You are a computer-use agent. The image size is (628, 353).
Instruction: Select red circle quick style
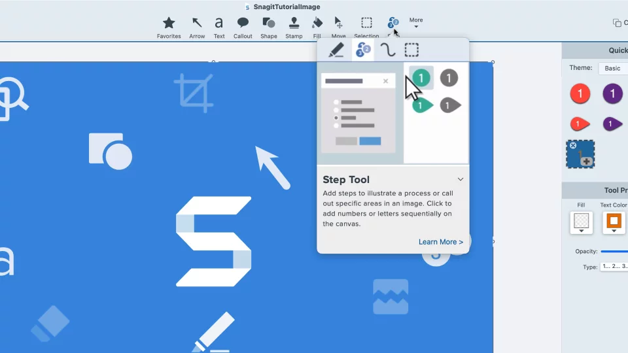(x=580, y=93)
